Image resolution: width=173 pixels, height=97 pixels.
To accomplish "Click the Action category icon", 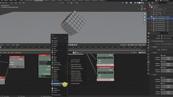I will tap(52, 73).
